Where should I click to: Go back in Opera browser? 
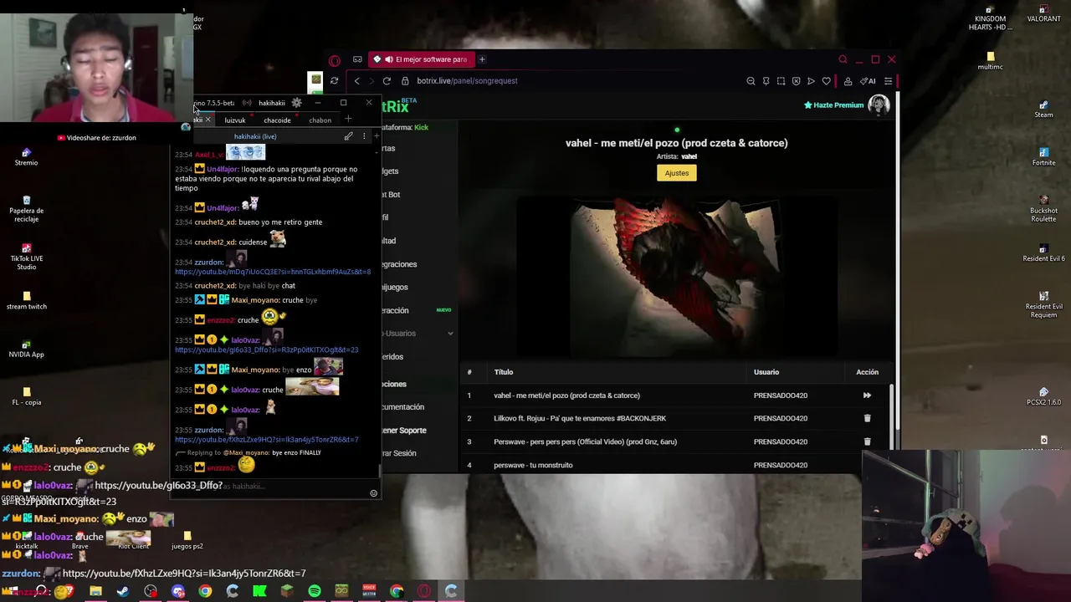click(357, 81)
